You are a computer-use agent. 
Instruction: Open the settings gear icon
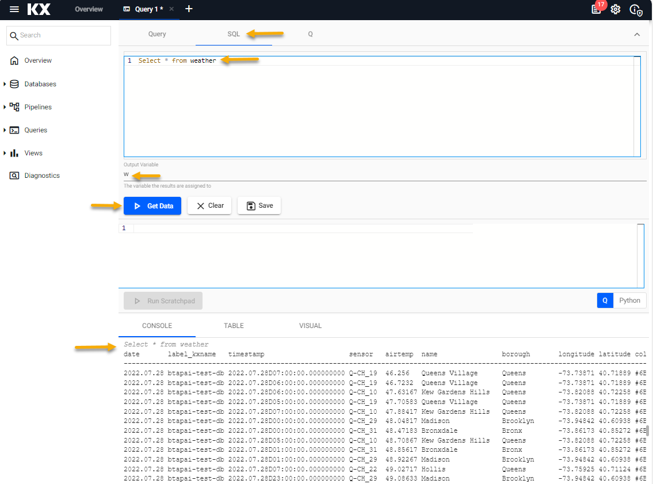615,9
